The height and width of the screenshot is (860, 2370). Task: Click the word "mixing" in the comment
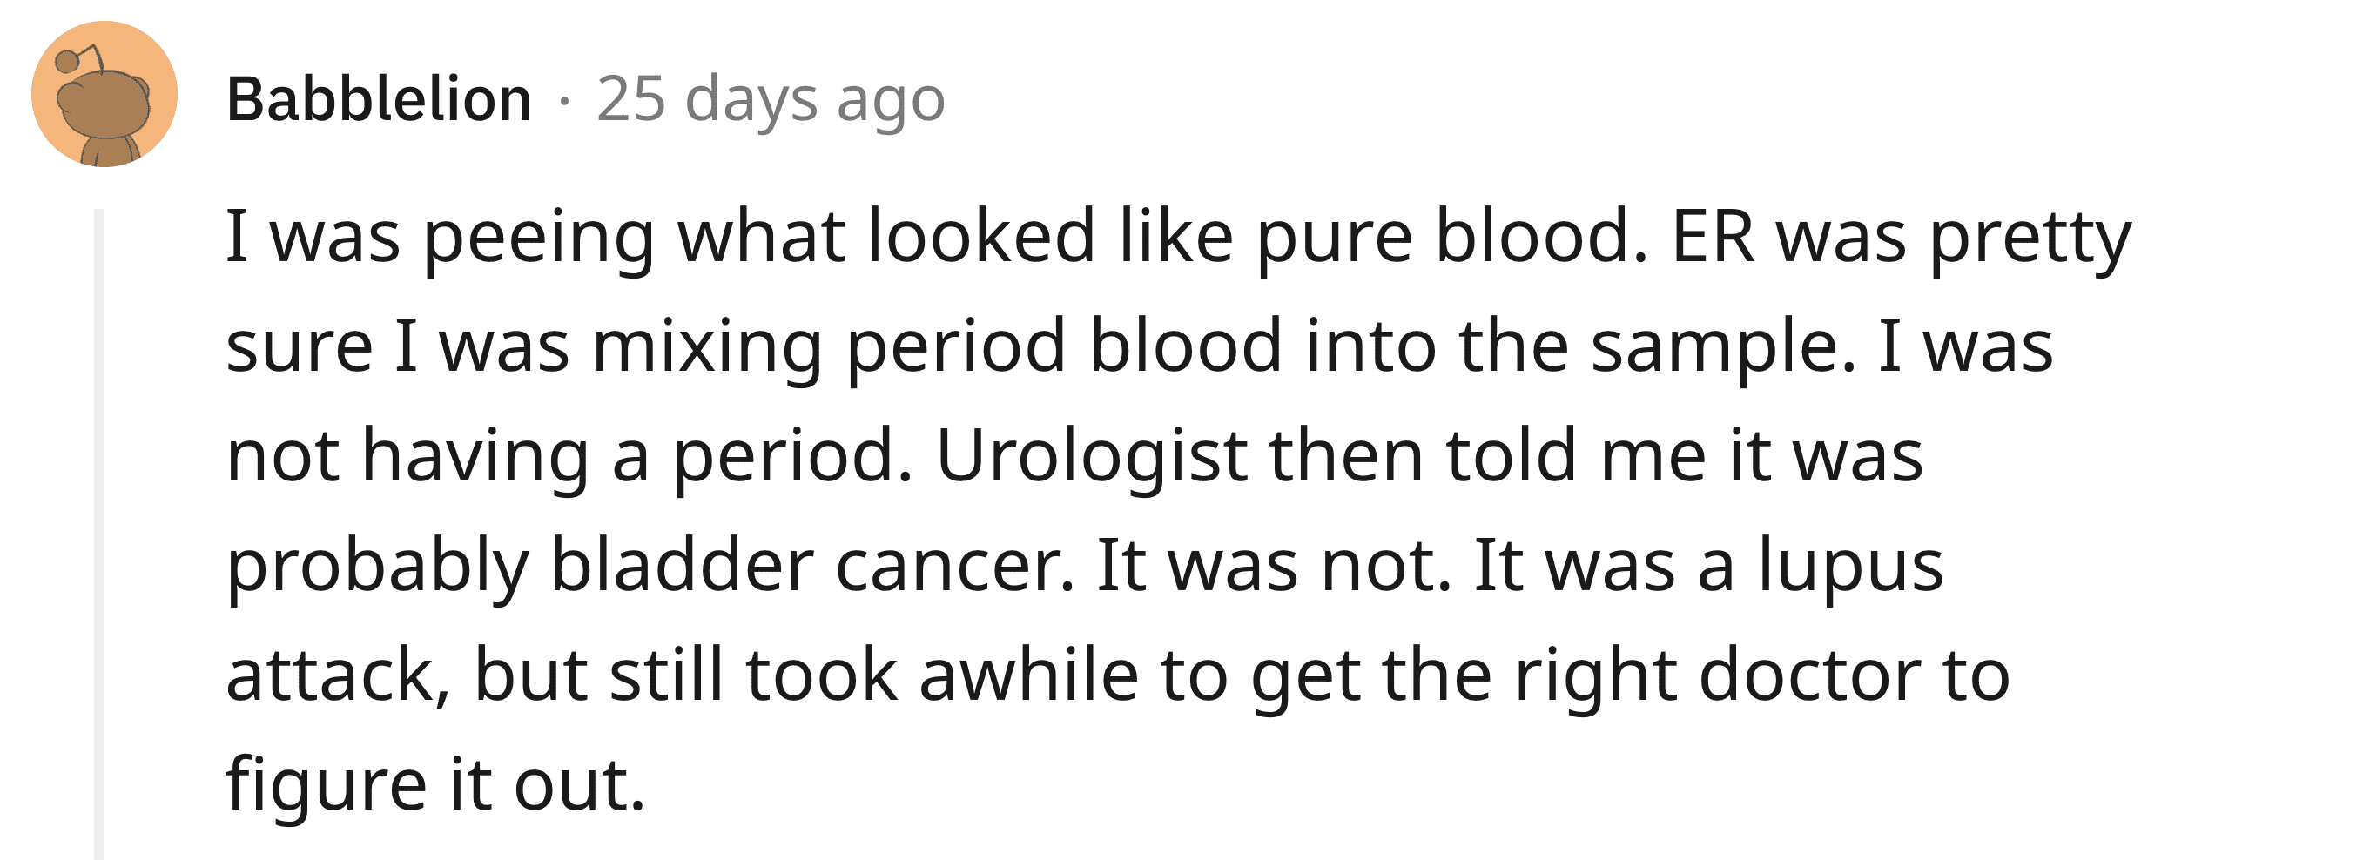pos(708,346)
